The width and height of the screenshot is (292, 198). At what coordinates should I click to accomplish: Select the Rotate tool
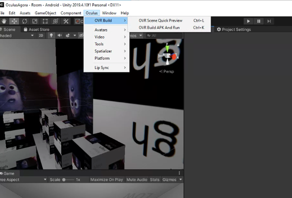[x=25, y=21]
